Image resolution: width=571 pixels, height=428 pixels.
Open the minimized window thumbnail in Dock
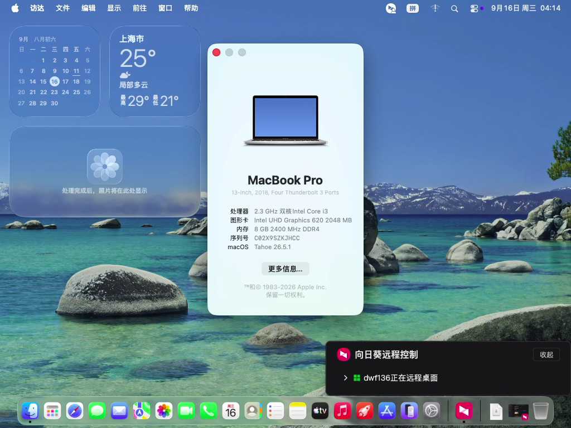(519, 412)
